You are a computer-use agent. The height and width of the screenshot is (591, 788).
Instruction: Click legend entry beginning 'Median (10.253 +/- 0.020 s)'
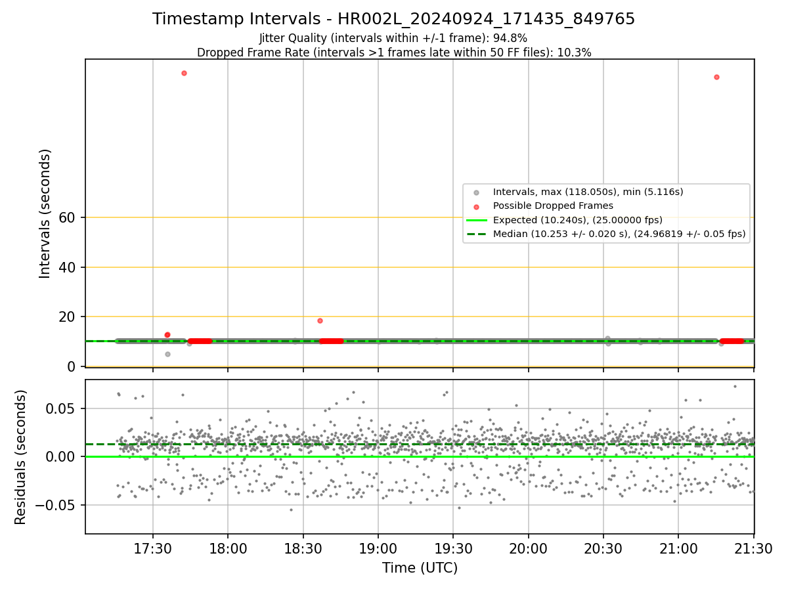(619, 234)
